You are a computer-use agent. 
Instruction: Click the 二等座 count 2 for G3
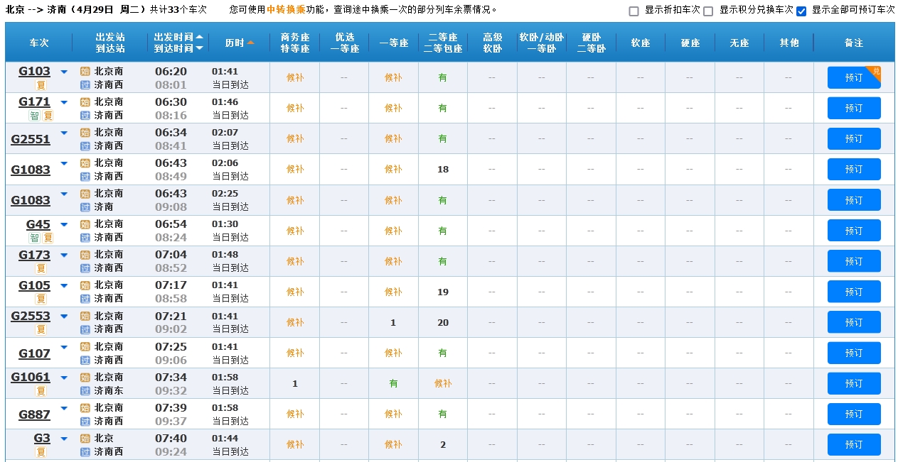pyautogui.click(x=443, y=445)
